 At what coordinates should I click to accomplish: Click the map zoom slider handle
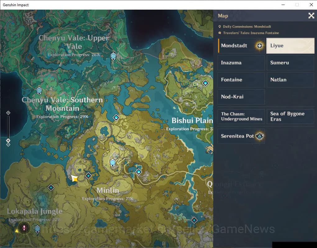8,140
